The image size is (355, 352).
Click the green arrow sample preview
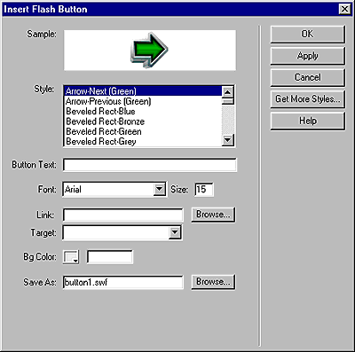pos(149,50)
